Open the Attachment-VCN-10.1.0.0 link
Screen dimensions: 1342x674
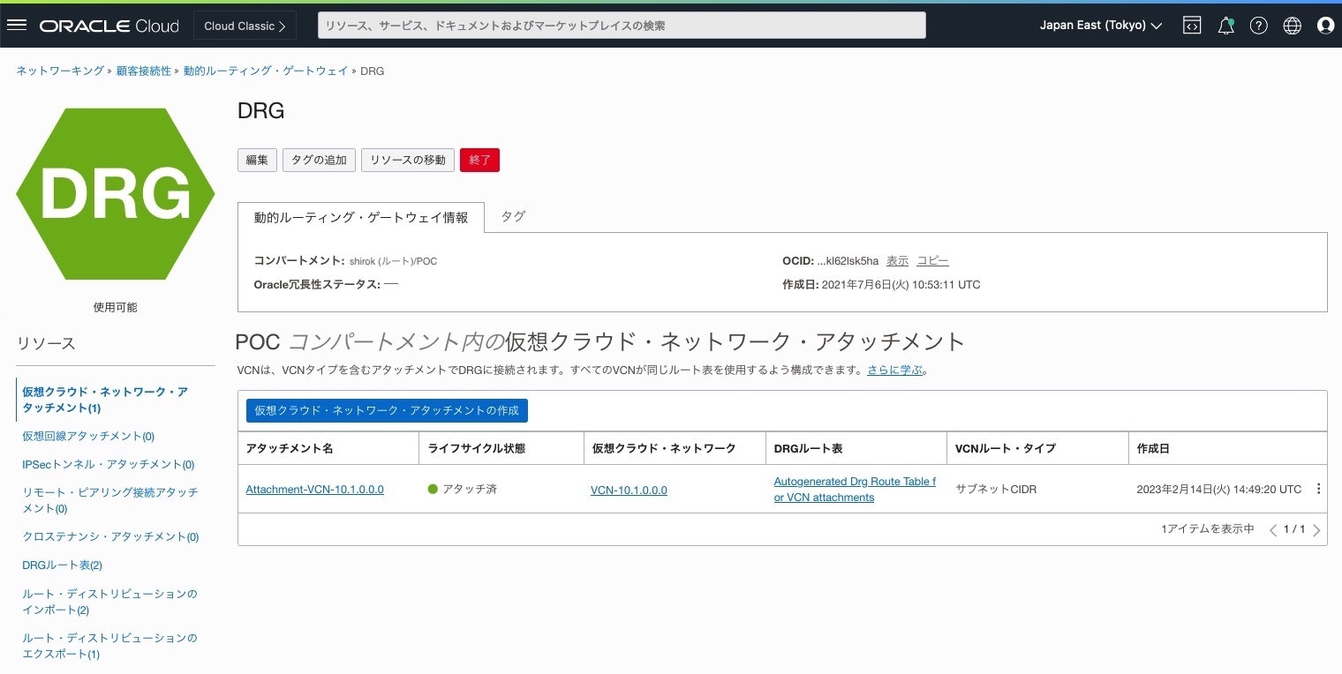tap(314, 490)
